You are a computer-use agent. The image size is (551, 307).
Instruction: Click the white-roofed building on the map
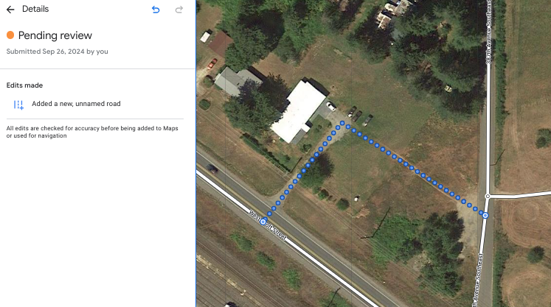[298, 111]
